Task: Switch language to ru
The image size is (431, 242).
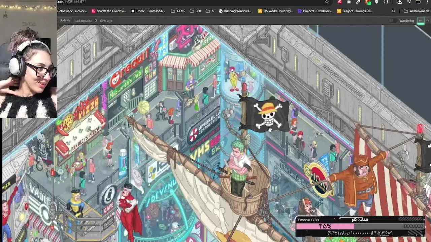Action: coord(428,21)
